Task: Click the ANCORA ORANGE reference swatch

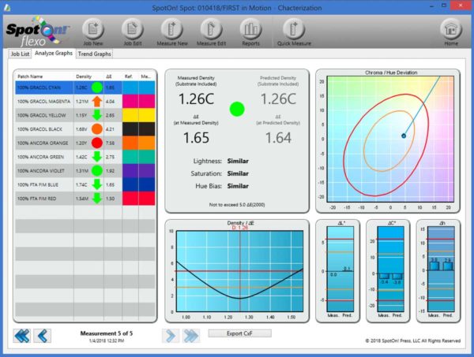Action: click(x=130, y=143)
